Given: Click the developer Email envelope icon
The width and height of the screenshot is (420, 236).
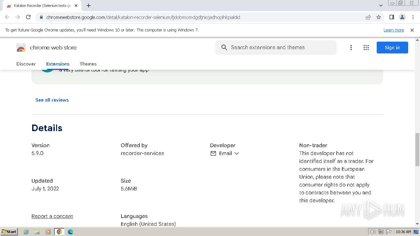Looking at the screenshot, I should (x=213, y=153).
